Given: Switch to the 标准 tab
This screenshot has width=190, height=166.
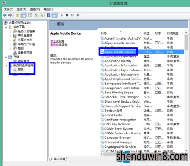Looking at the screenshot, I should tap(62, 159).
